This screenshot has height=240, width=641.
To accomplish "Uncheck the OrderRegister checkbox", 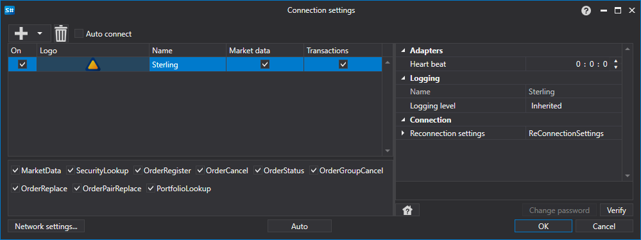I will 138,170.
